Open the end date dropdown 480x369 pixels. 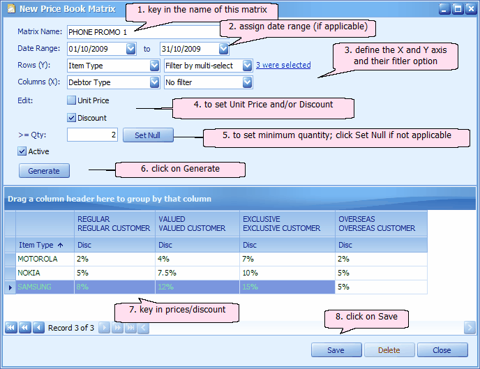[x=223, y=49]
